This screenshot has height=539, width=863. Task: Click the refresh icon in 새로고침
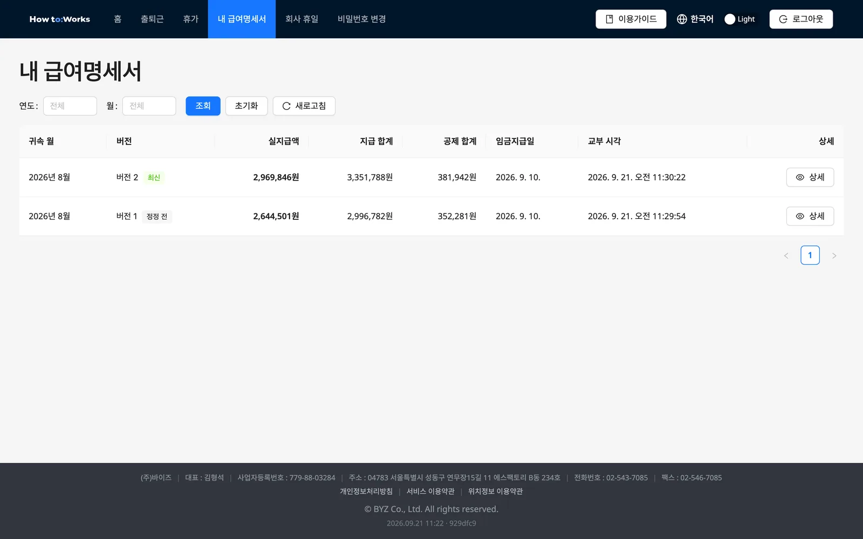tap(286, 106)
